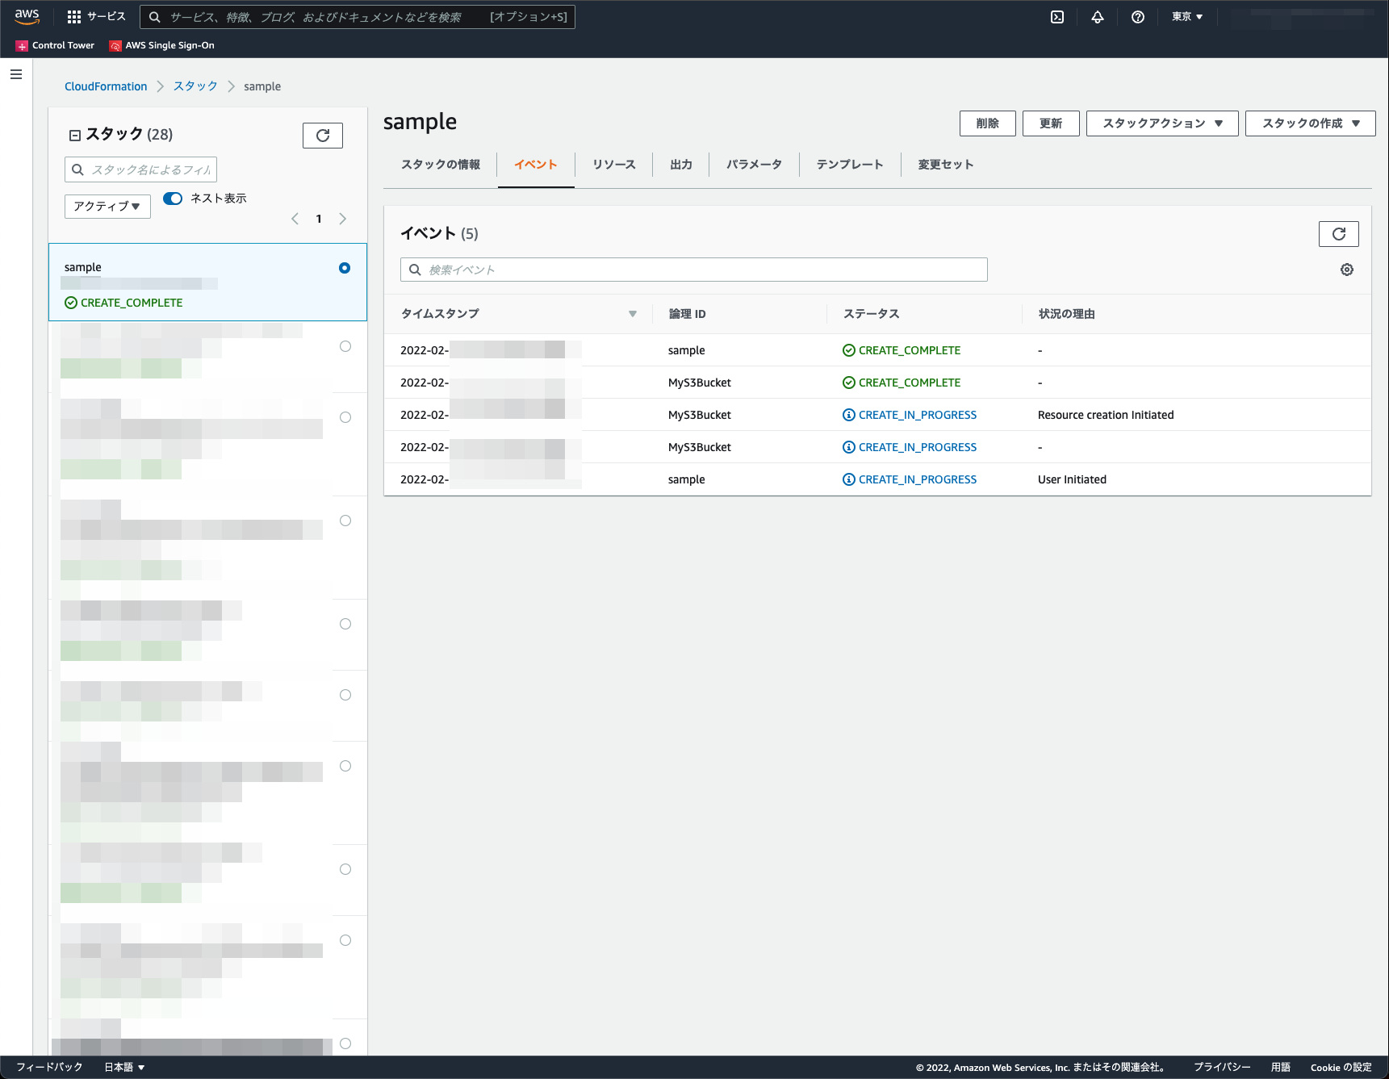Screen dimensions: 1389x1079
Task: Open the アクティブ filter dropdown
Action: [107, 207]
